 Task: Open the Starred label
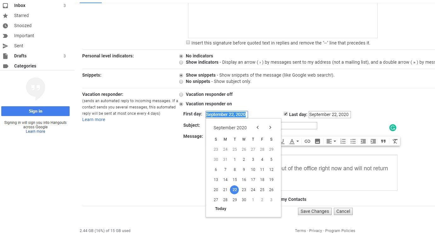click(x=21, y=15)
